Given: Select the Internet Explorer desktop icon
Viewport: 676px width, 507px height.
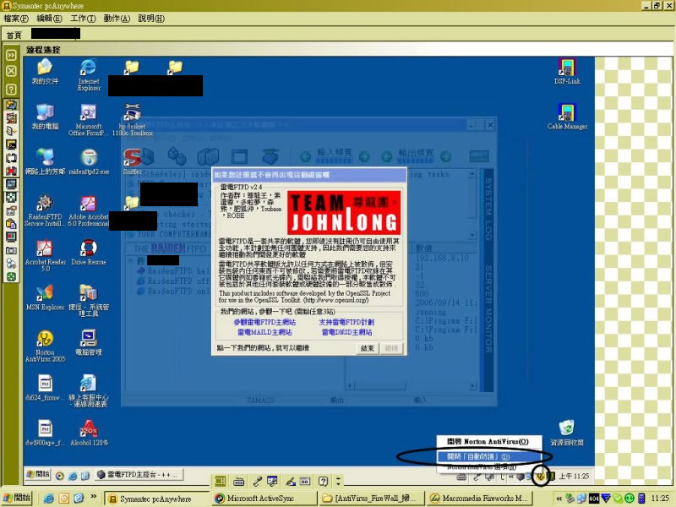Looking at the screenshot, I should [x=89, y=75].
